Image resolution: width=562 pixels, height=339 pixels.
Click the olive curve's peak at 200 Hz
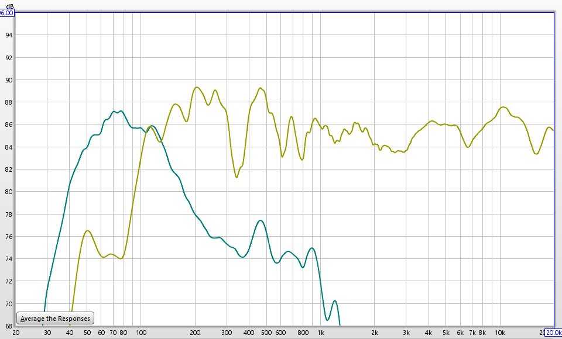pyautogui.click(x=196, y=87)
